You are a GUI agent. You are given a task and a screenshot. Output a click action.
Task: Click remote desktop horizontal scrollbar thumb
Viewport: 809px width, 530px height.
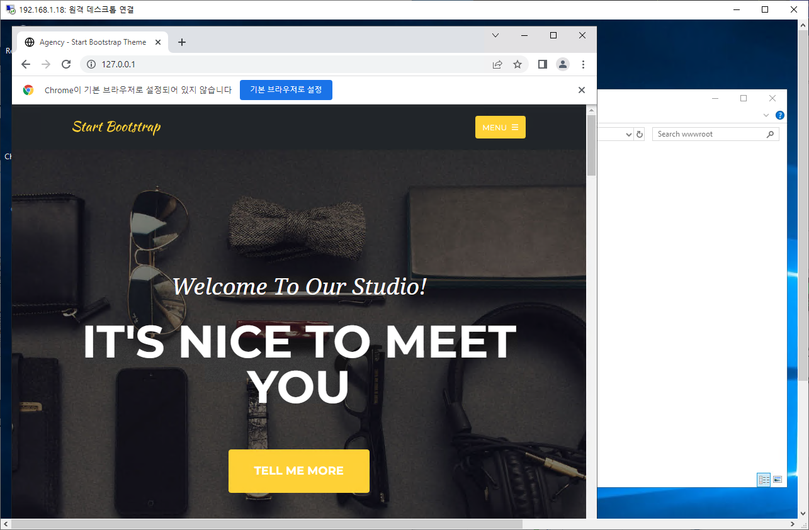click(x=267, y=524)
